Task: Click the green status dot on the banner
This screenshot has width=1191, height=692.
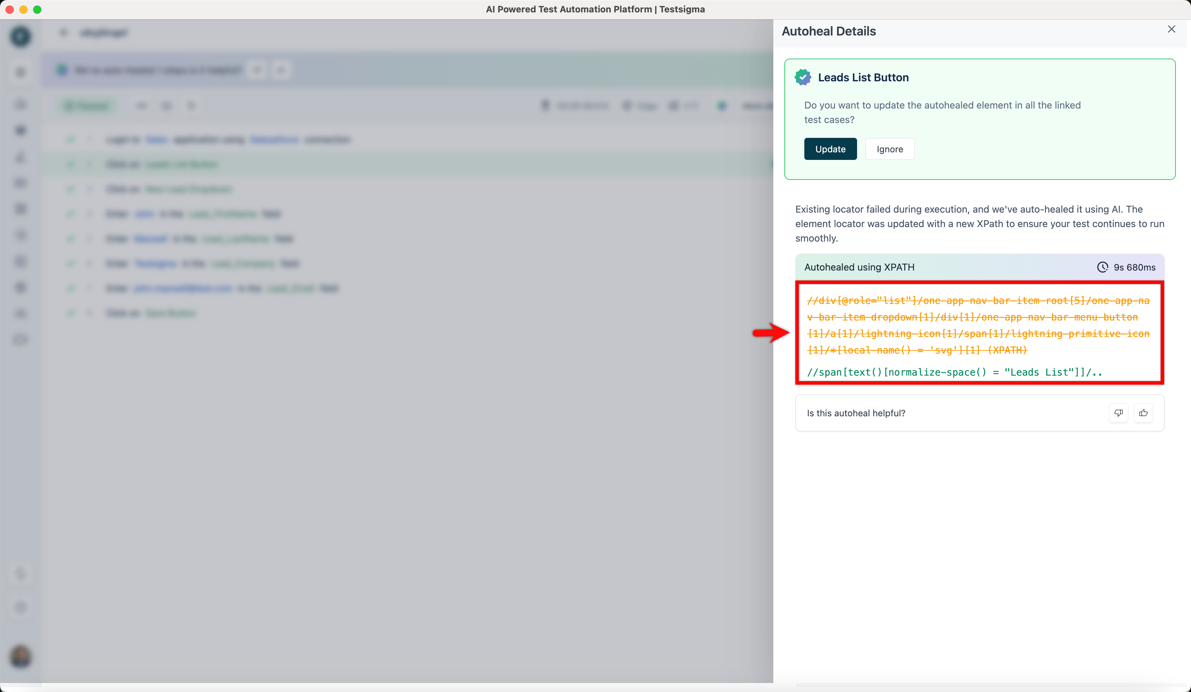Action: pyautogui.click(x=62, y=70)
